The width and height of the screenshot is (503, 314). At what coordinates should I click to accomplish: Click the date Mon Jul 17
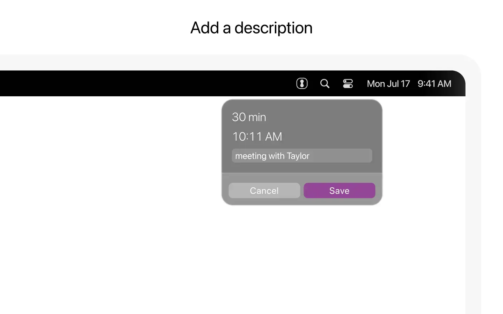pos(388,84)
